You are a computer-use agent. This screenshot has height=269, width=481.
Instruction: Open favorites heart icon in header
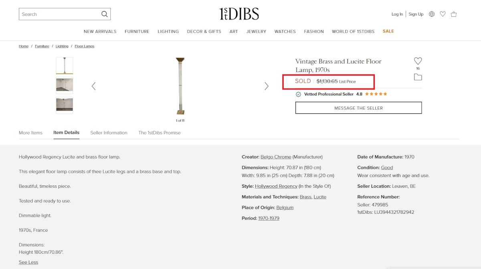point(443,14)
